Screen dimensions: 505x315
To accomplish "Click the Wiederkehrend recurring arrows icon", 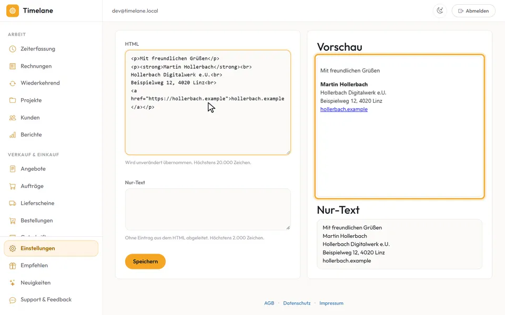I will point(13,83).
